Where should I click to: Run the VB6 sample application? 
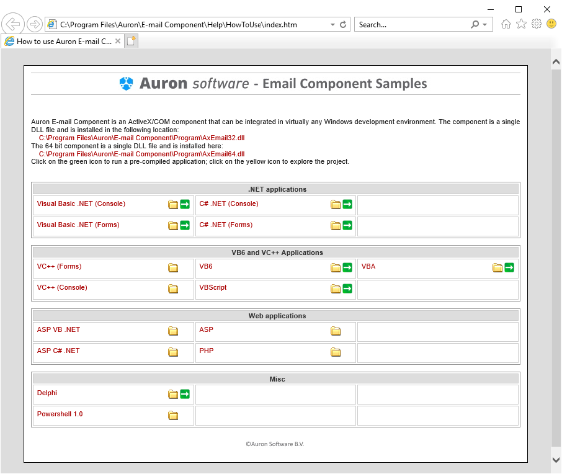coord(347,267)
